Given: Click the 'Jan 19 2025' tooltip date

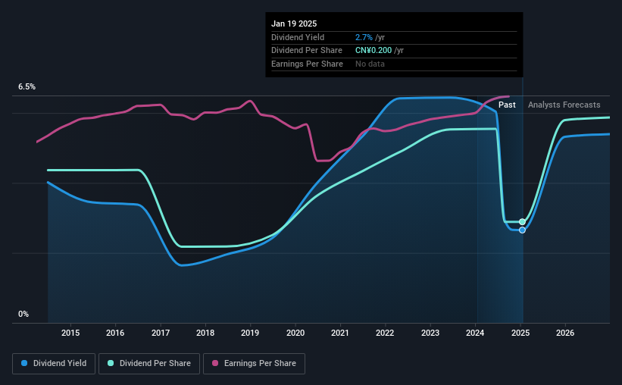Looking at the screenshot, I should point(294,23).
